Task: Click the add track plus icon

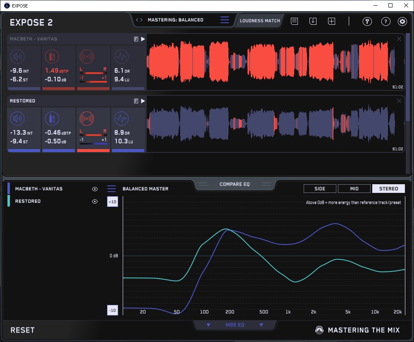Action: (x=331, y=21)
